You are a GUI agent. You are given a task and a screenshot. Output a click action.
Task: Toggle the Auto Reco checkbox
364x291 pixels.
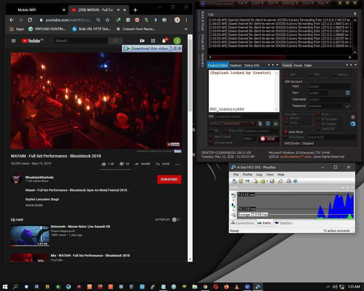(x=286, y=132)
